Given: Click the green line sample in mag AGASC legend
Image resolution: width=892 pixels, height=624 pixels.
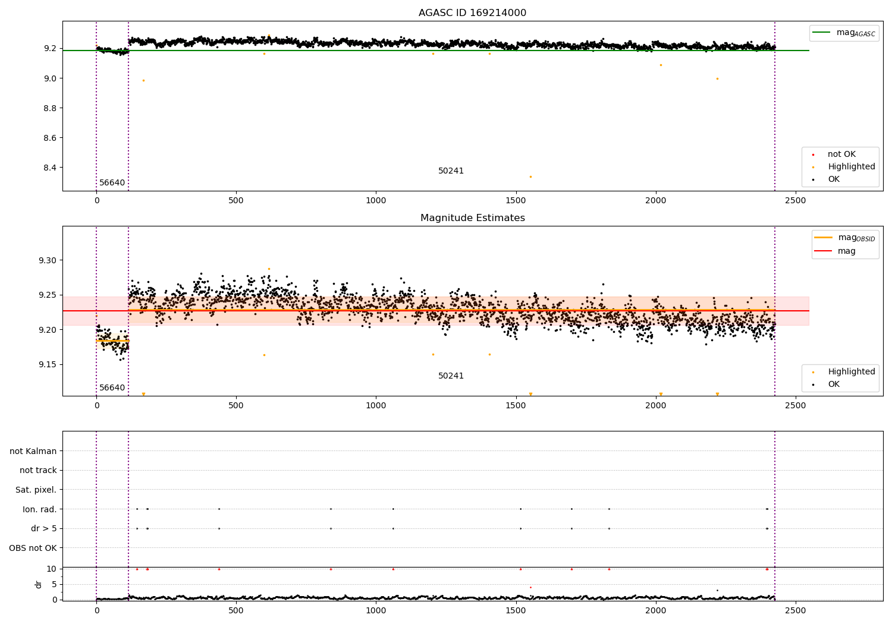Looking at the screenshot, I should [x=822, y=33].
